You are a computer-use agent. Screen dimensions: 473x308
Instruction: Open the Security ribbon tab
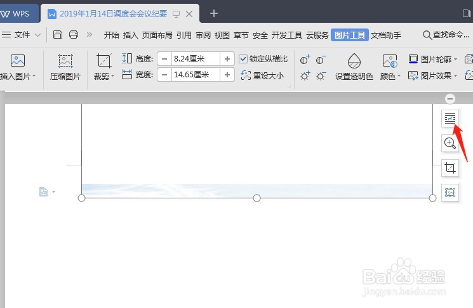[x=260, y=35]
